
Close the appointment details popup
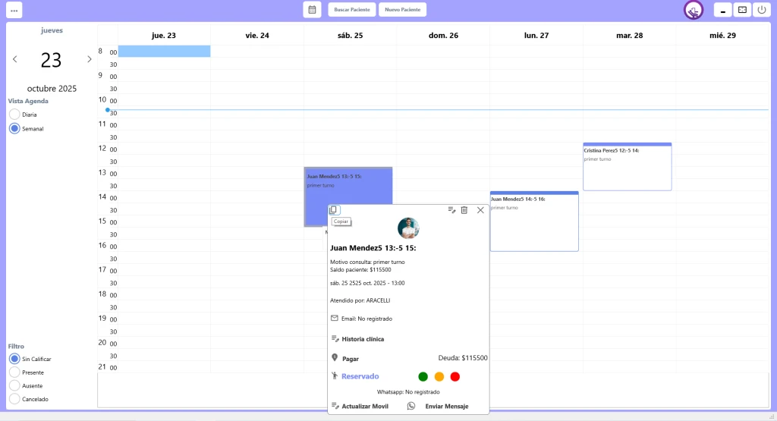coord(480,210)
